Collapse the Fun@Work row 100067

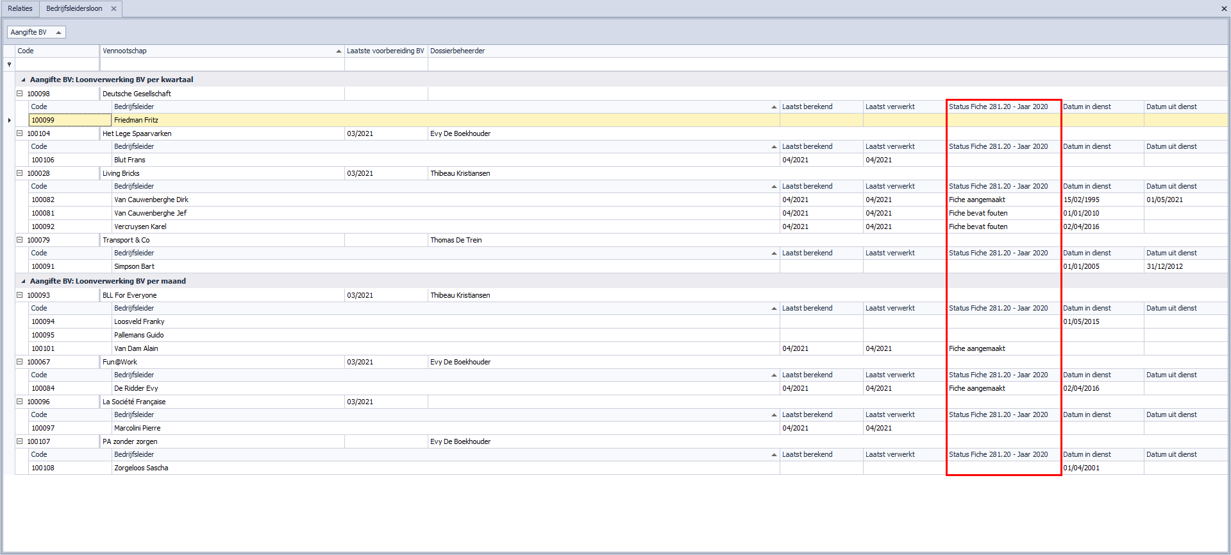[x=20, y=362]
